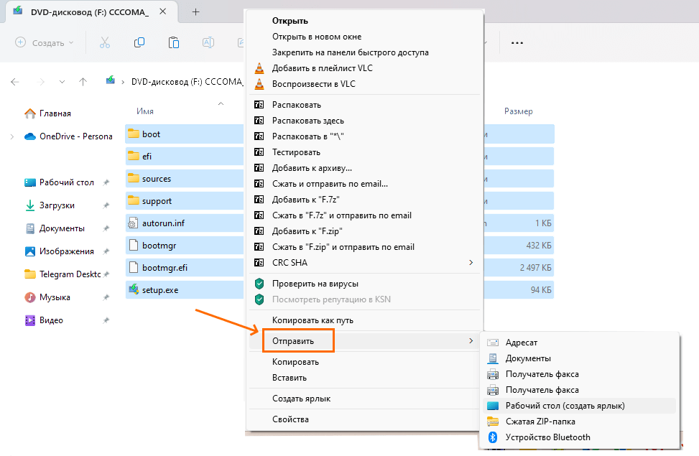This screenshot has height=456, width=699.
Task: Open Главная in the sidebar
Action: [x=48, y=113]
